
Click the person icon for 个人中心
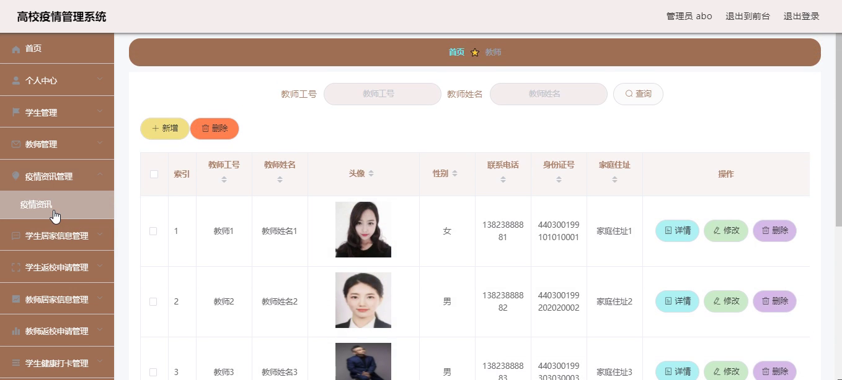point(16,80)
